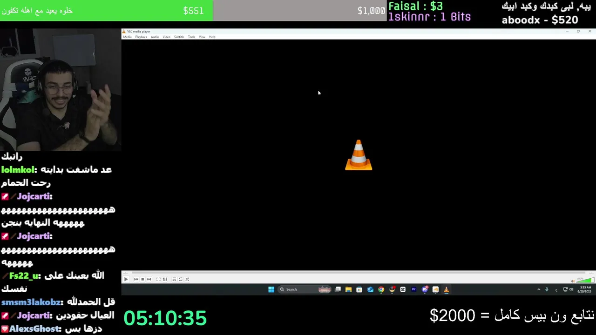Maximize the VLC media player window

[x=578, y=31]
